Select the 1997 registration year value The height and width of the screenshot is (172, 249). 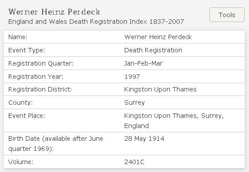pos(132,77)
